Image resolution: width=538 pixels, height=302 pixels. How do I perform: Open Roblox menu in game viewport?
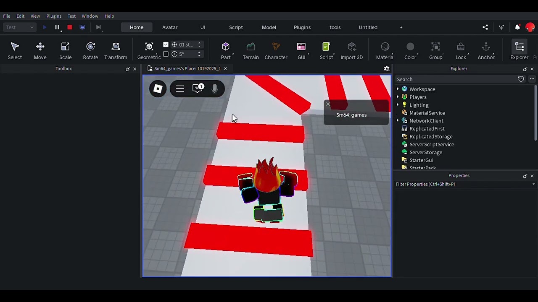click(158, 89)
